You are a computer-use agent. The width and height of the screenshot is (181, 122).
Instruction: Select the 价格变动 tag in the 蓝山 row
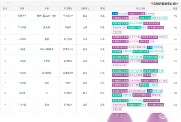coord(123,13)
